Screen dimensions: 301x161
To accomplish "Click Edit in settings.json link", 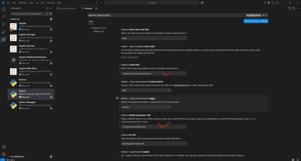I will click(x=130, y=57).
